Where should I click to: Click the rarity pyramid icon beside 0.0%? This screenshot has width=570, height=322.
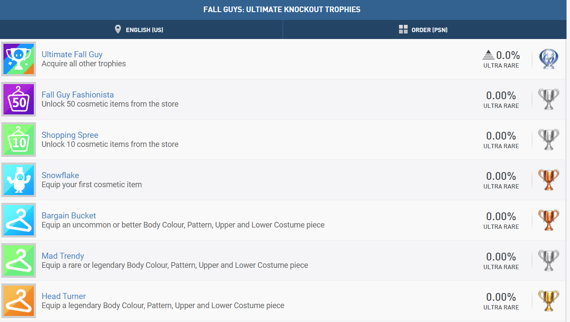488,55
